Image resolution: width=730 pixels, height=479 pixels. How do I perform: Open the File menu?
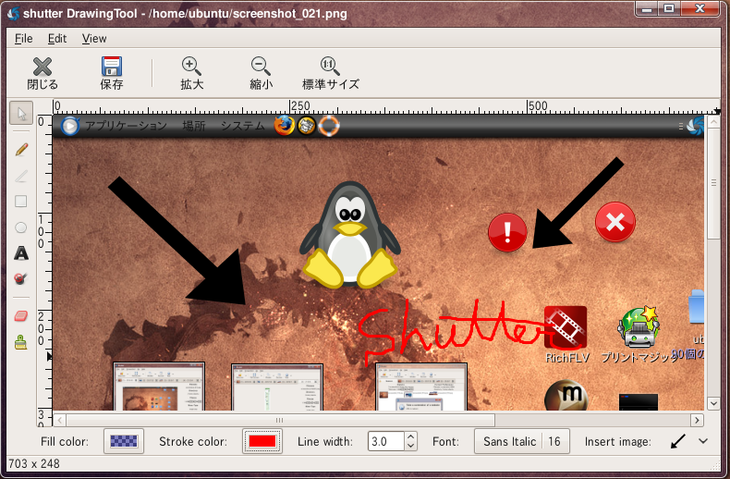23,39
